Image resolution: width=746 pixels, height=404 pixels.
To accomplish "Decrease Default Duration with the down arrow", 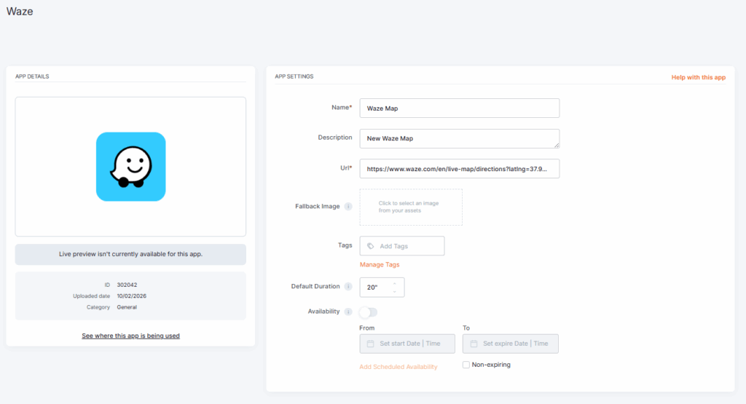I will pyautogui.click(x=395, y=292).
